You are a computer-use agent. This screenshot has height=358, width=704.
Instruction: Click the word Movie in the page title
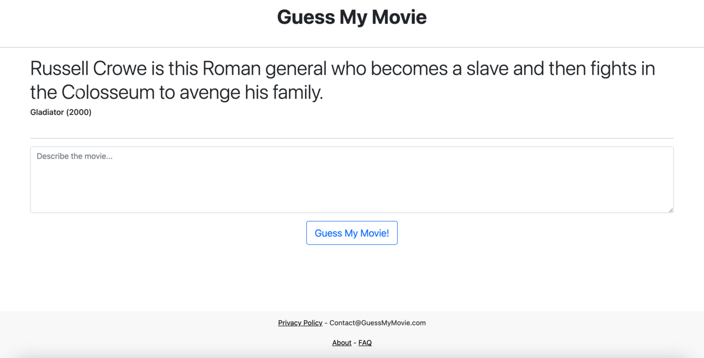[x=399, y=17]
